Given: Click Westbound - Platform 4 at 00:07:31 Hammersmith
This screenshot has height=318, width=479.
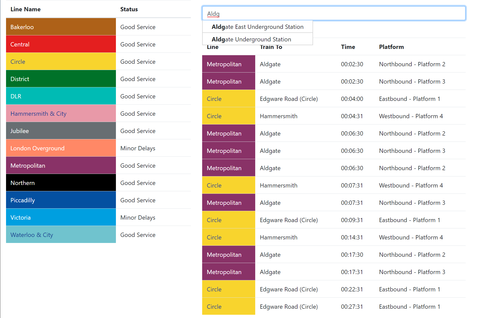Looking at the screenshot, I should (x=411, y=185).
